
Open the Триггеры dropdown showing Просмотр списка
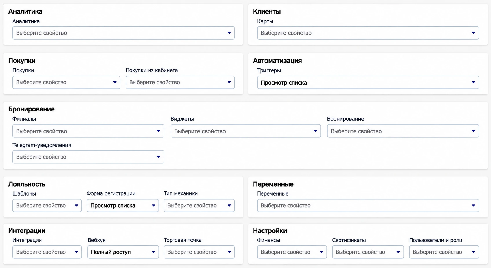click(x=368, y=82)
